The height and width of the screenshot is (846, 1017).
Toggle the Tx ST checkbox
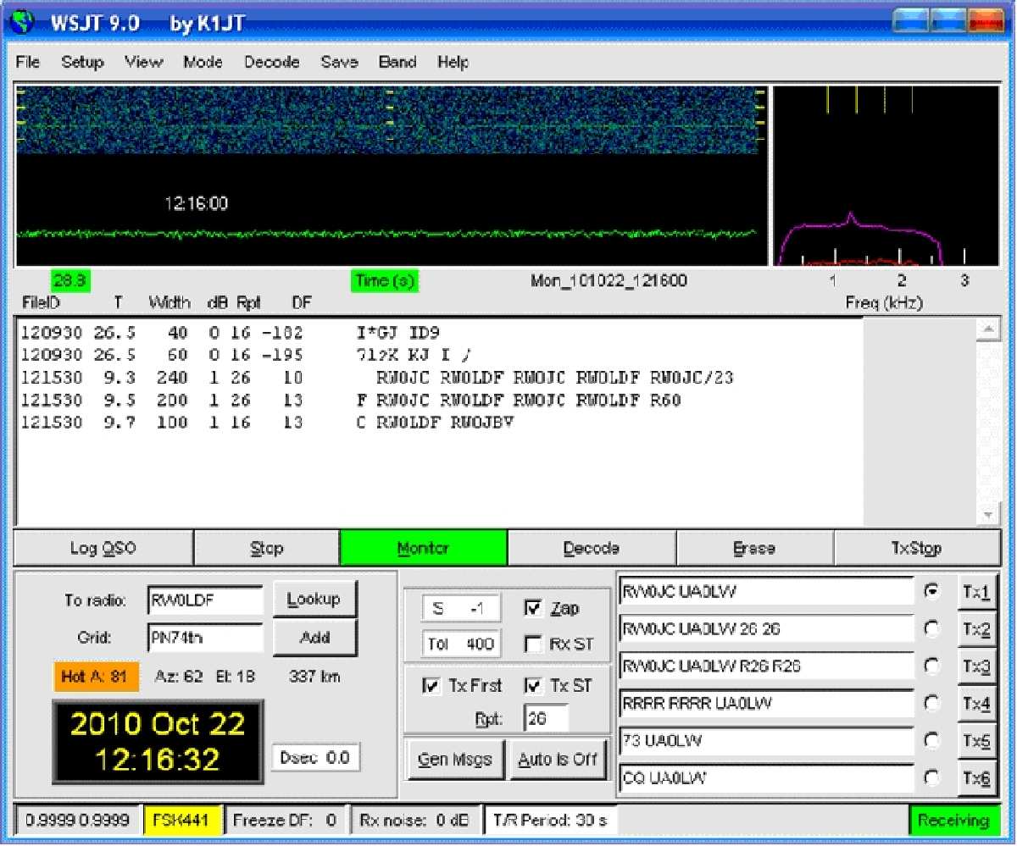533,686
